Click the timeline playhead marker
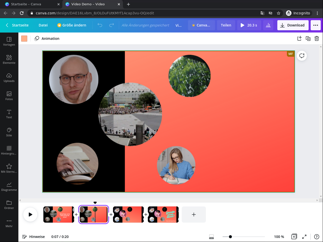Image resolution: width=323 pixels, height=242 pixels. (x=95, y=203)
